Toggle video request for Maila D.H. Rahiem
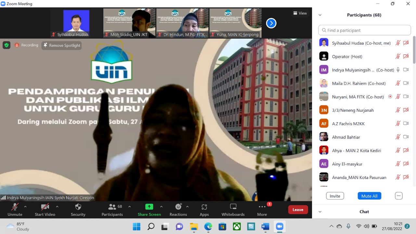The image size is (416, 234). click(406, 83)
